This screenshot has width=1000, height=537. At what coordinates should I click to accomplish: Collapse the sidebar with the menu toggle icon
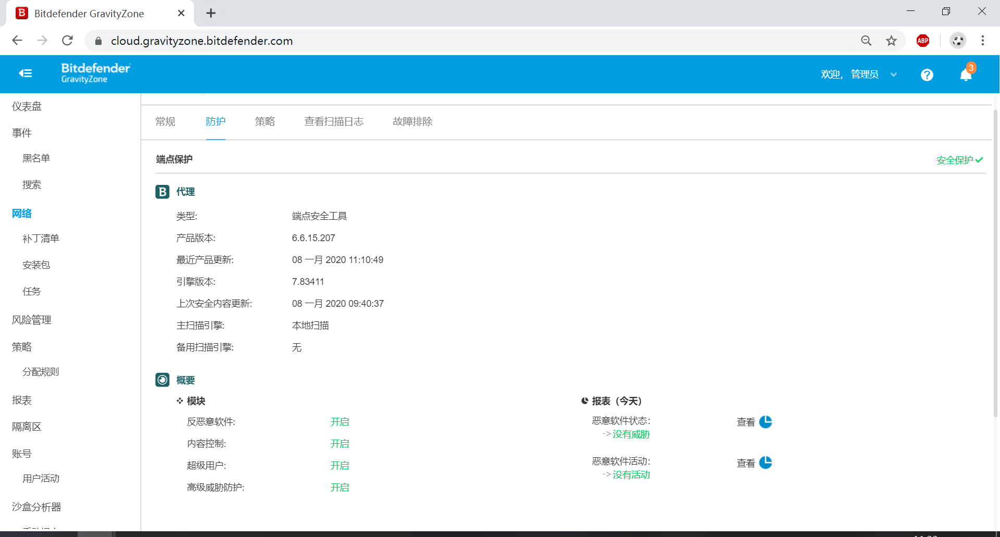[x=26, y=73]
